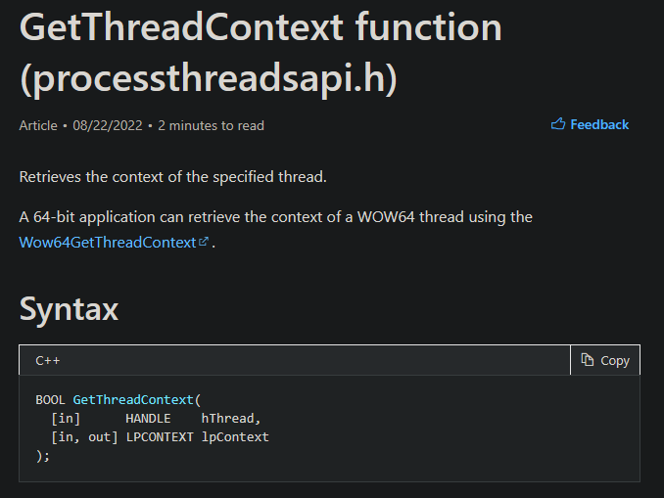This screenshot has width=664, height=498.
Task: Follow the Wow64GetThreadContext link
Action: click(108, 242)
